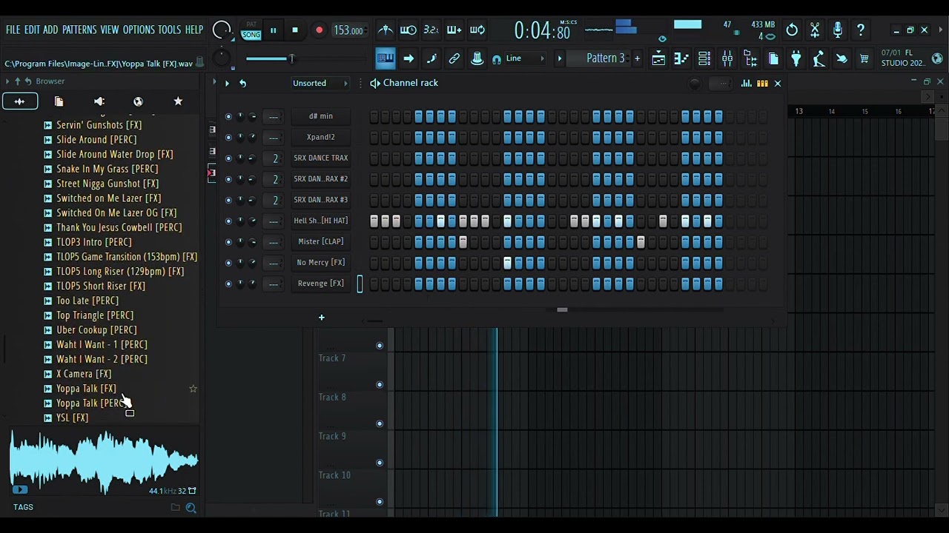Select the browser starred favorites tab icon
Screen dimensions: 949x533
pos(178,101)
